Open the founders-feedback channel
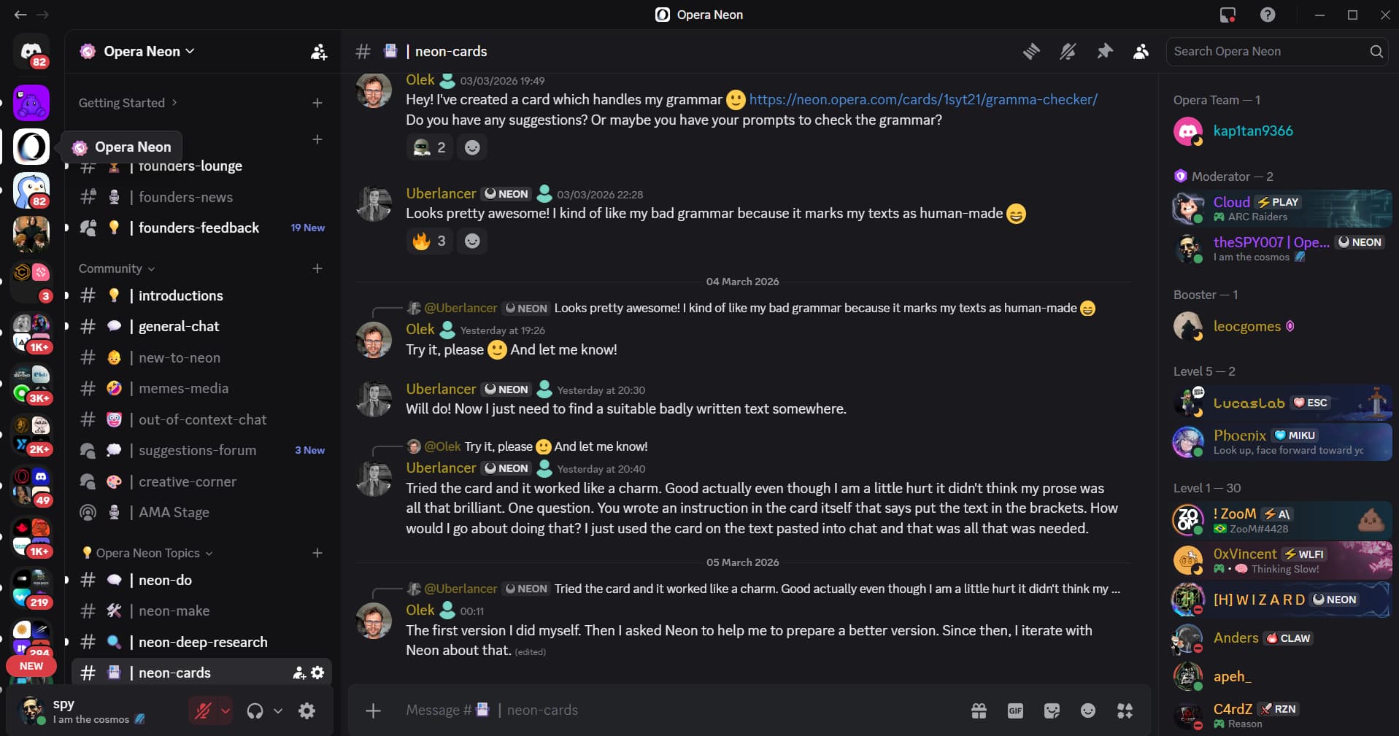The height and width of the screenshot is (736, 1399). point(199,228)
